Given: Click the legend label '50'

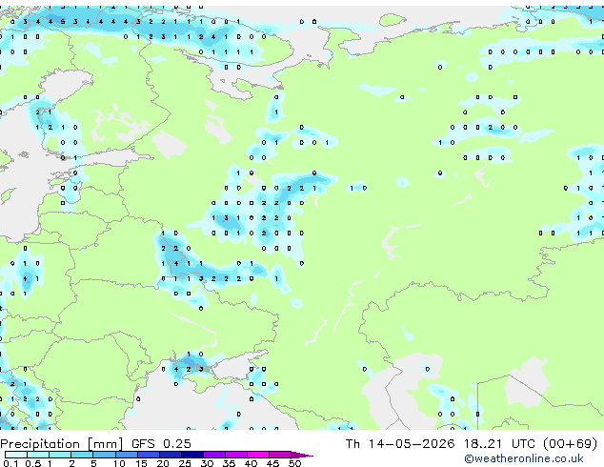Looking at the screenshot, I should pos(294,463).
